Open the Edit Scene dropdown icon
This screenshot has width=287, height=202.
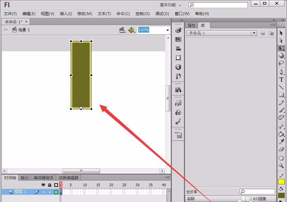coord(122,30)
